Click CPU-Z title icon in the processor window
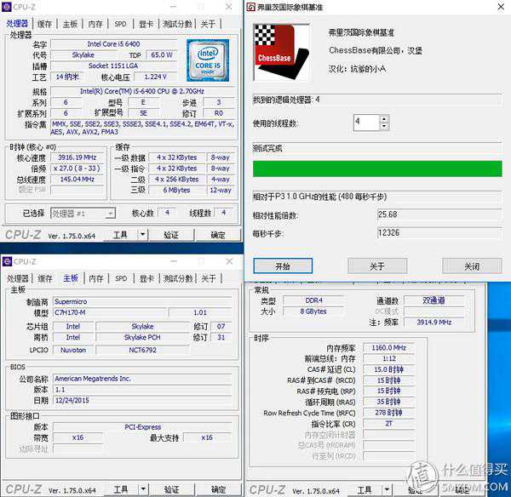 (8, 8)
